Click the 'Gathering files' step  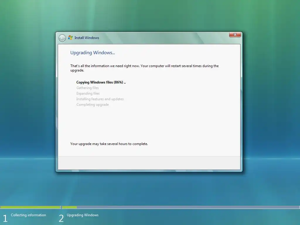(88, 88)
